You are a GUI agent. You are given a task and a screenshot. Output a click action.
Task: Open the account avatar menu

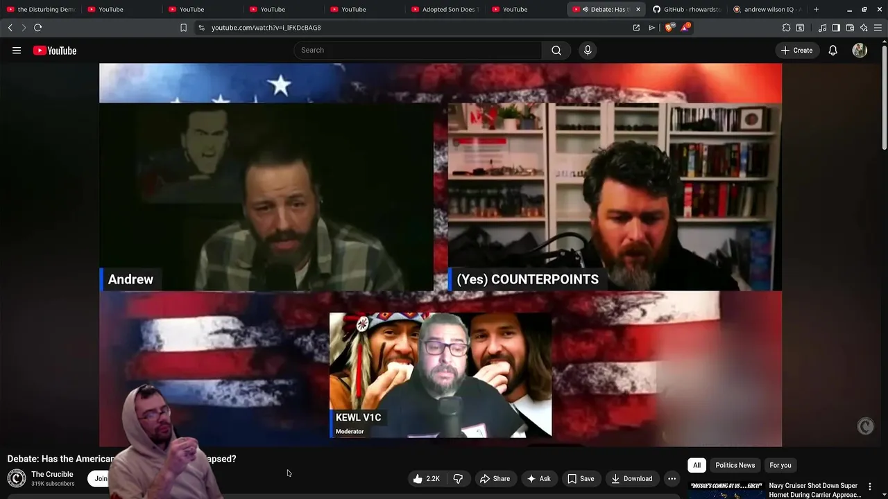pos(860,51)
